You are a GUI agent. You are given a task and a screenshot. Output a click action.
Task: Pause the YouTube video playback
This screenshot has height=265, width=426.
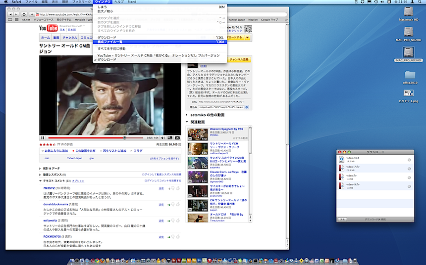click(43, 138)
